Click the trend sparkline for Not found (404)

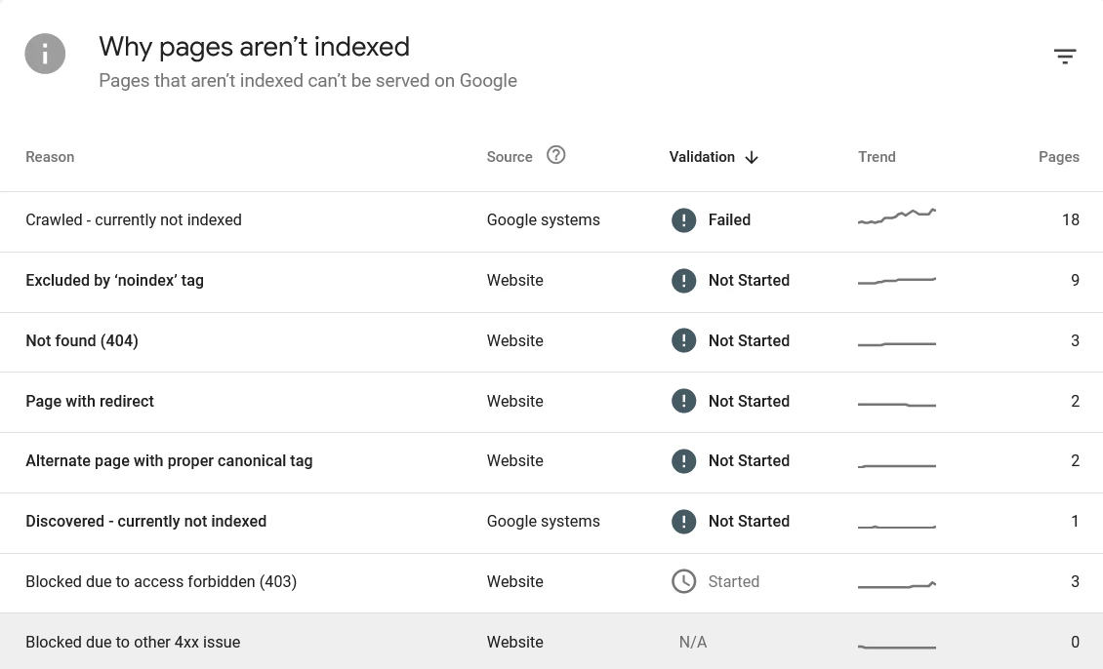point(897,344)
